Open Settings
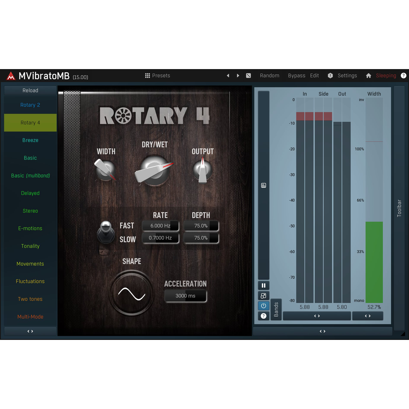The height and width of the screenshot is (409, 409). point(347,75)
